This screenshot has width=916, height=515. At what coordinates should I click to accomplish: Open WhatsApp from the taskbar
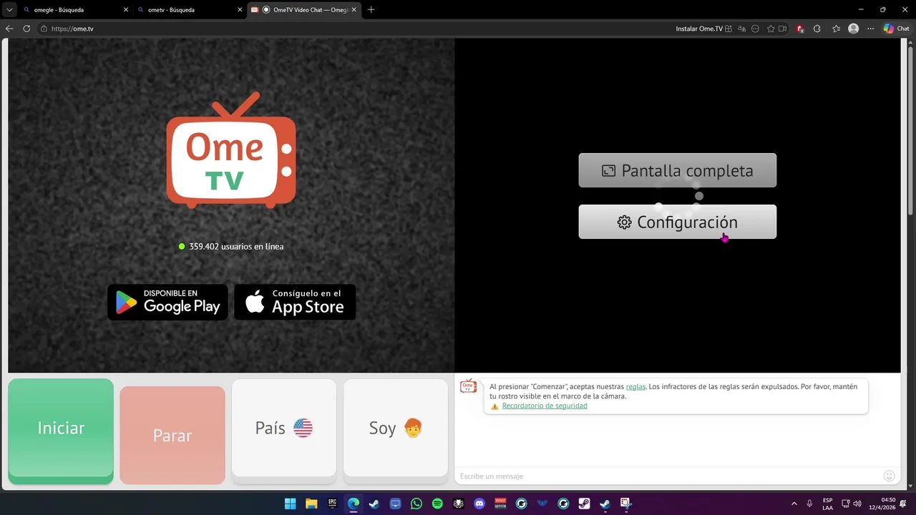click(416, 504)
